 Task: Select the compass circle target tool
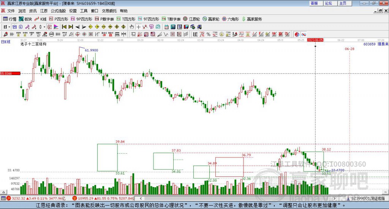(x=77, y=35)
